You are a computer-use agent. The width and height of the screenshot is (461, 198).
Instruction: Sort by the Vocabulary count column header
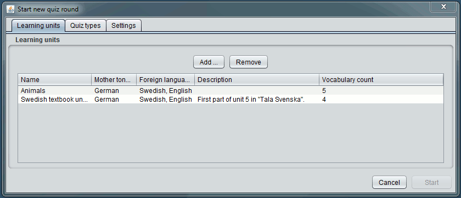click(381, 80)
